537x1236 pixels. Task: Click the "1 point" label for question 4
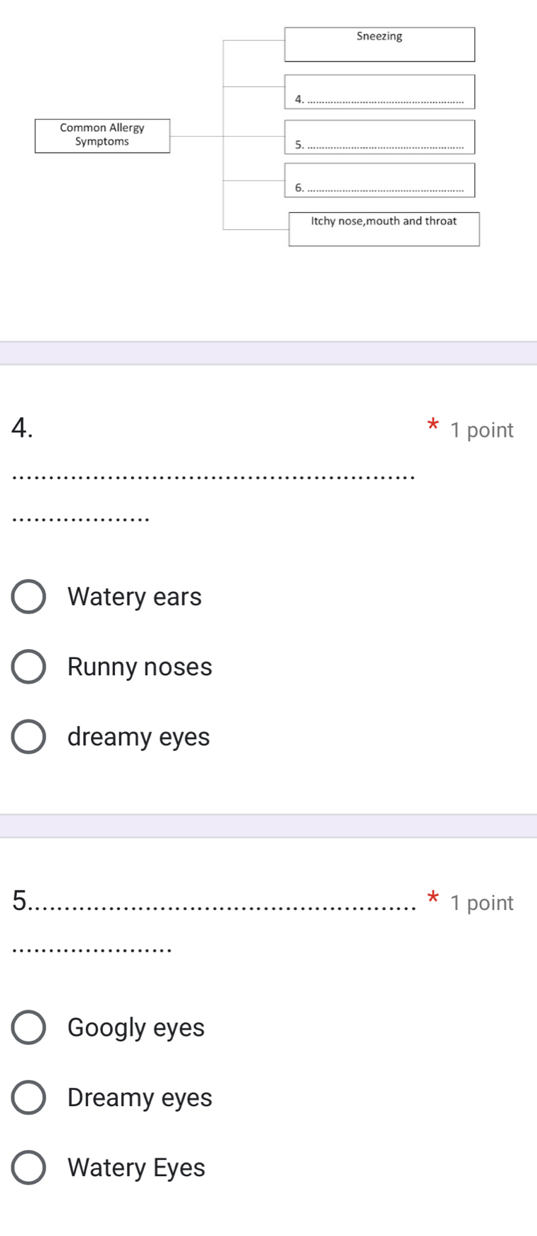pyautogui.click(x=481, y=430)
